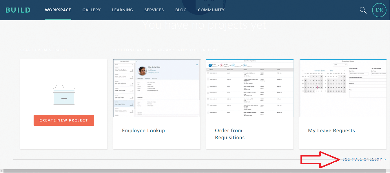Viewport: 390px width, 173px height.
Task: Click the Employee Lookup title
Action: 143,130
